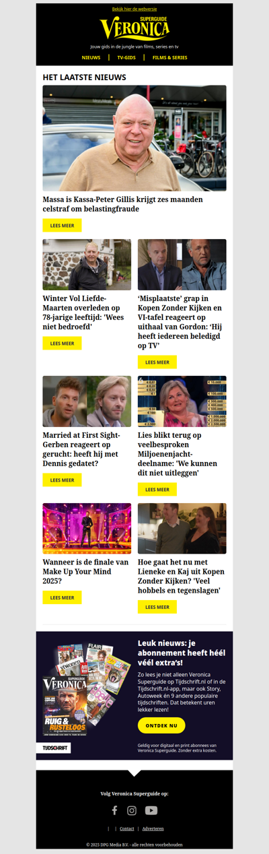Open the TV-GIDS menu item
The height and width of the screenshot is (854, 269).
pyautogui.click(x=126, y=58)
